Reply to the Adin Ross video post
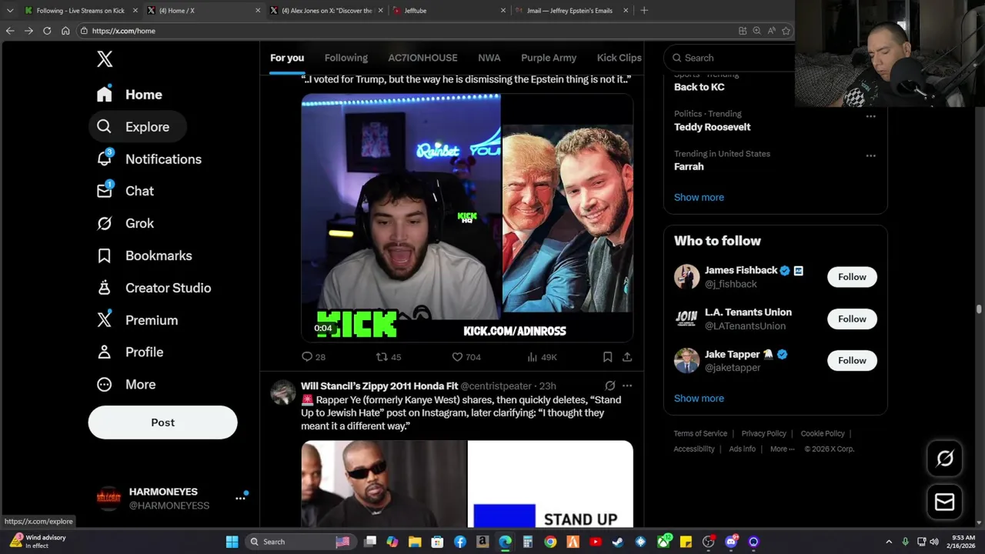The width and height of the screenshot is (985, 554). coord(313,357)
